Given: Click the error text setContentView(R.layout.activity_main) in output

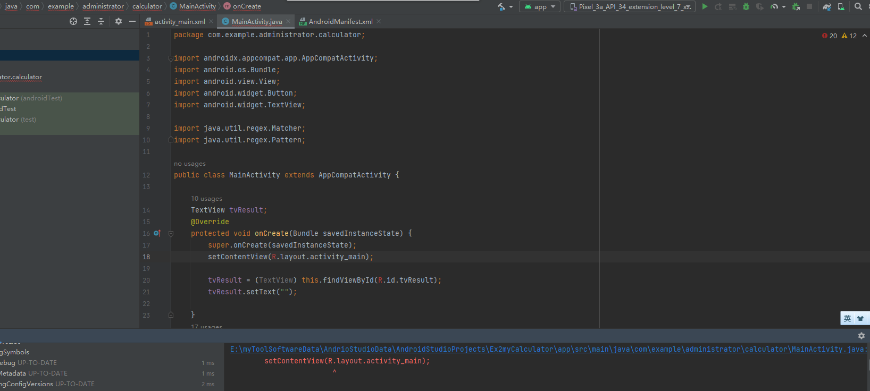Looking at the screenshot, I should (x=347, y=361).
